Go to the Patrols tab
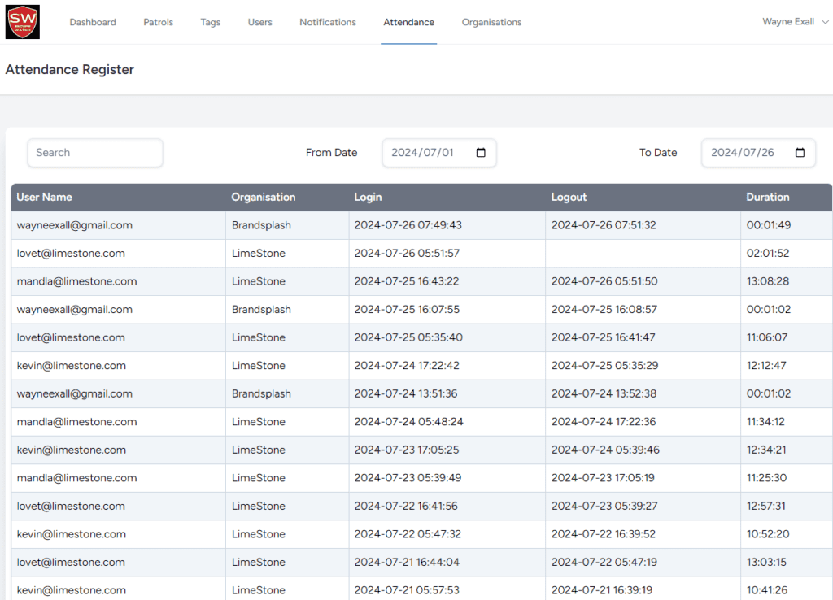Screen dimensions: 833x600 pyautogui.click(x=158, y=22)
